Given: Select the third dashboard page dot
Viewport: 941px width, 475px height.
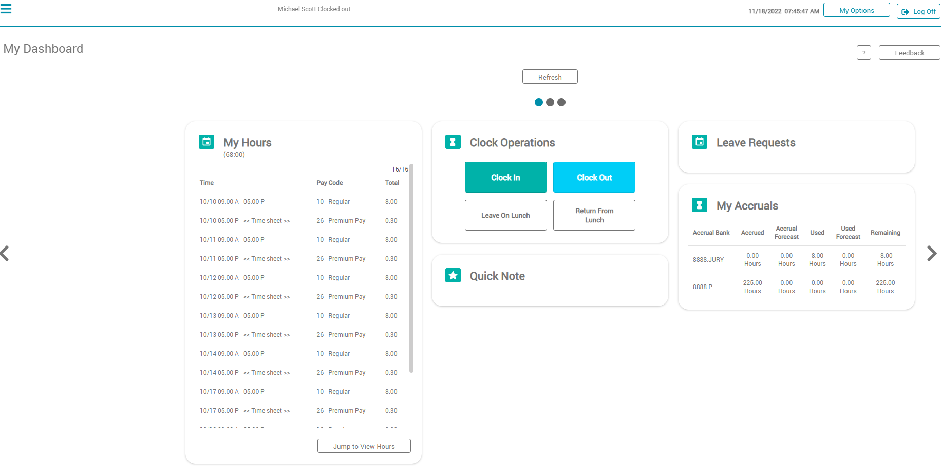Looking at the screenshot, I should coord(561,102).
